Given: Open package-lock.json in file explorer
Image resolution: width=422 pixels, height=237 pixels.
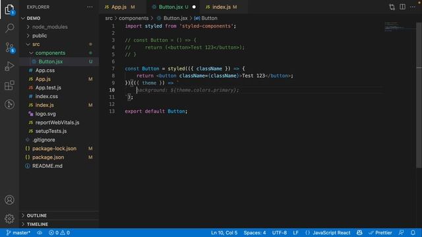Looking at the screenshot, I should (x=59, y=148).
